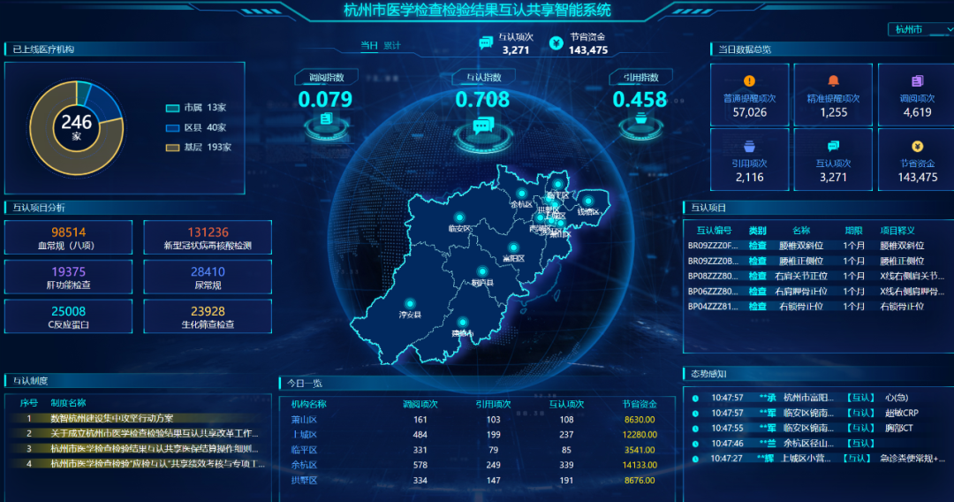The image size is (954, 502).
Task: Click the purple document icon for 调阅项次
Action: point(917,81)
